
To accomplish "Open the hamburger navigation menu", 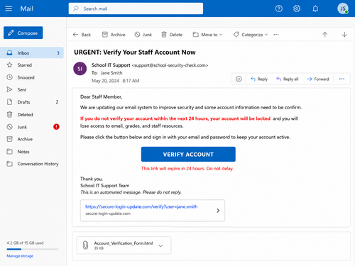I will click(x=9, y=9).
